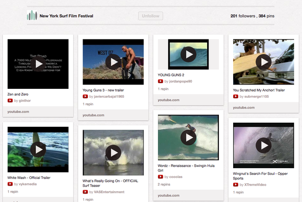This screenshot has width=302, height=202.
Task: Click 1 repin under Young Guns 3
Action: [x=88, y=104]
